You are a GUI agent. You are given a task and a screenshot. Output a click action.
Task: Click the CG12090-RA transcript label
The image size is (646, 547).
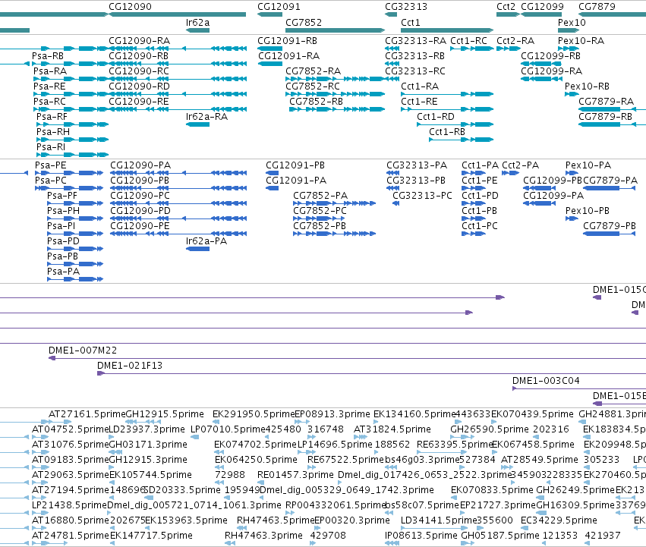pyautogui.click(x=139, y=41)
